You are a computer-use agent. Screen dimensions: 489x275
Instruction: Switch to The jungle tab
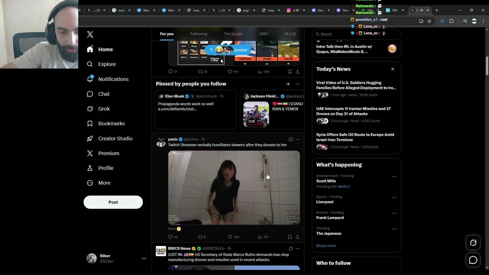(233, 34)
